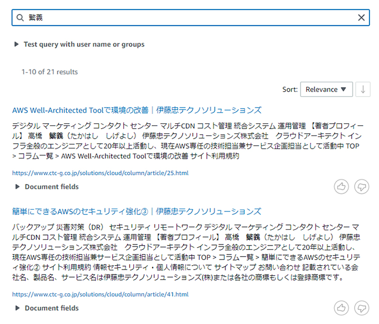379x324 pixels.
Task: Clear the search query with the X
Action: 361,18
